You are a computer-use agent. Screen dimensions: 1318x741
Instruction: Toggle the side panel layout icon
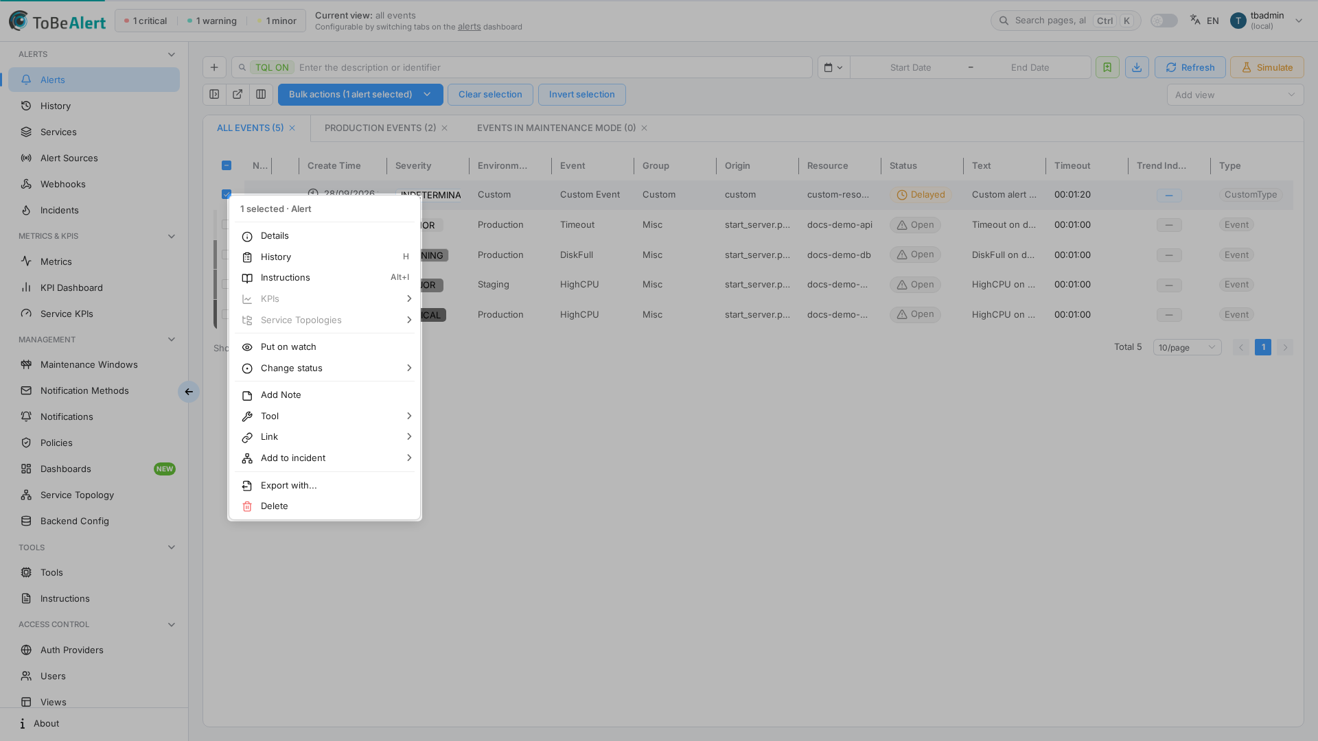[214, 95]
